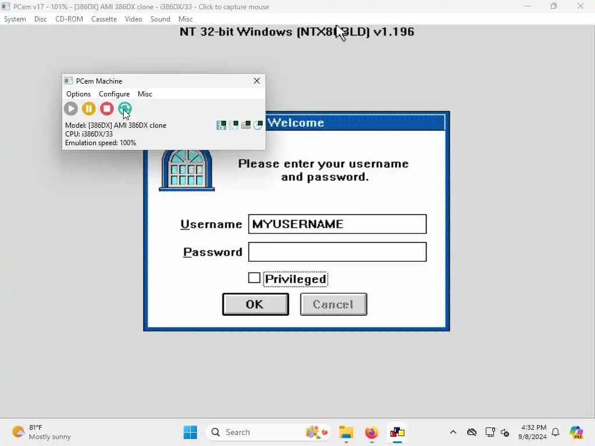Click the volume tray icon

pyautogui.click(x=505, y=432)
